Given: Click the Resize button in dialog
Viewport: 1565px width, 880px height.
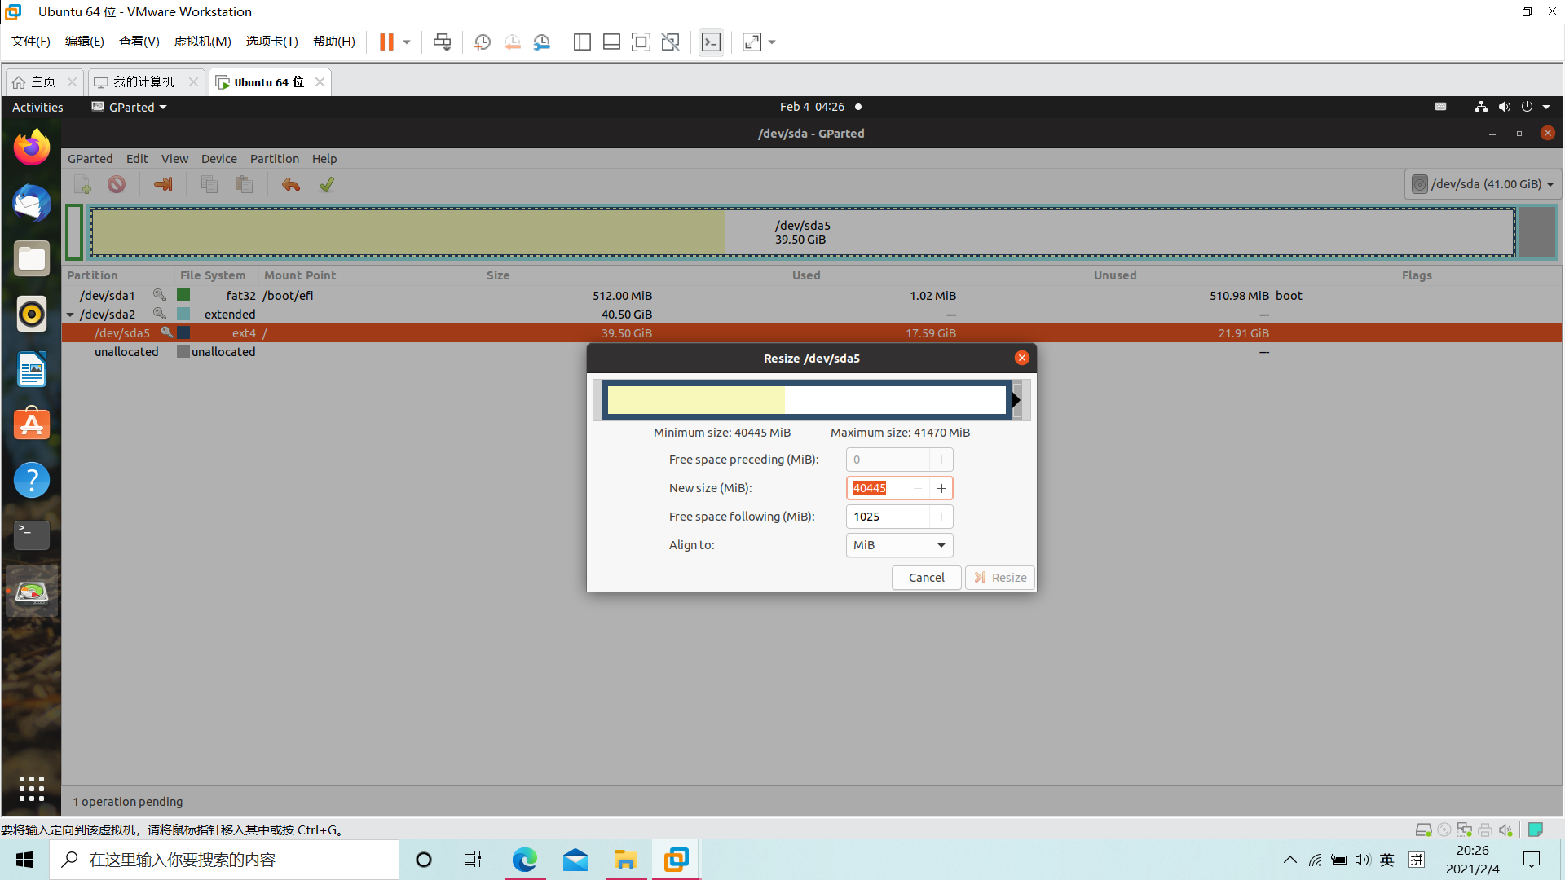Looking at the screenshot, I should point(1000,578).
